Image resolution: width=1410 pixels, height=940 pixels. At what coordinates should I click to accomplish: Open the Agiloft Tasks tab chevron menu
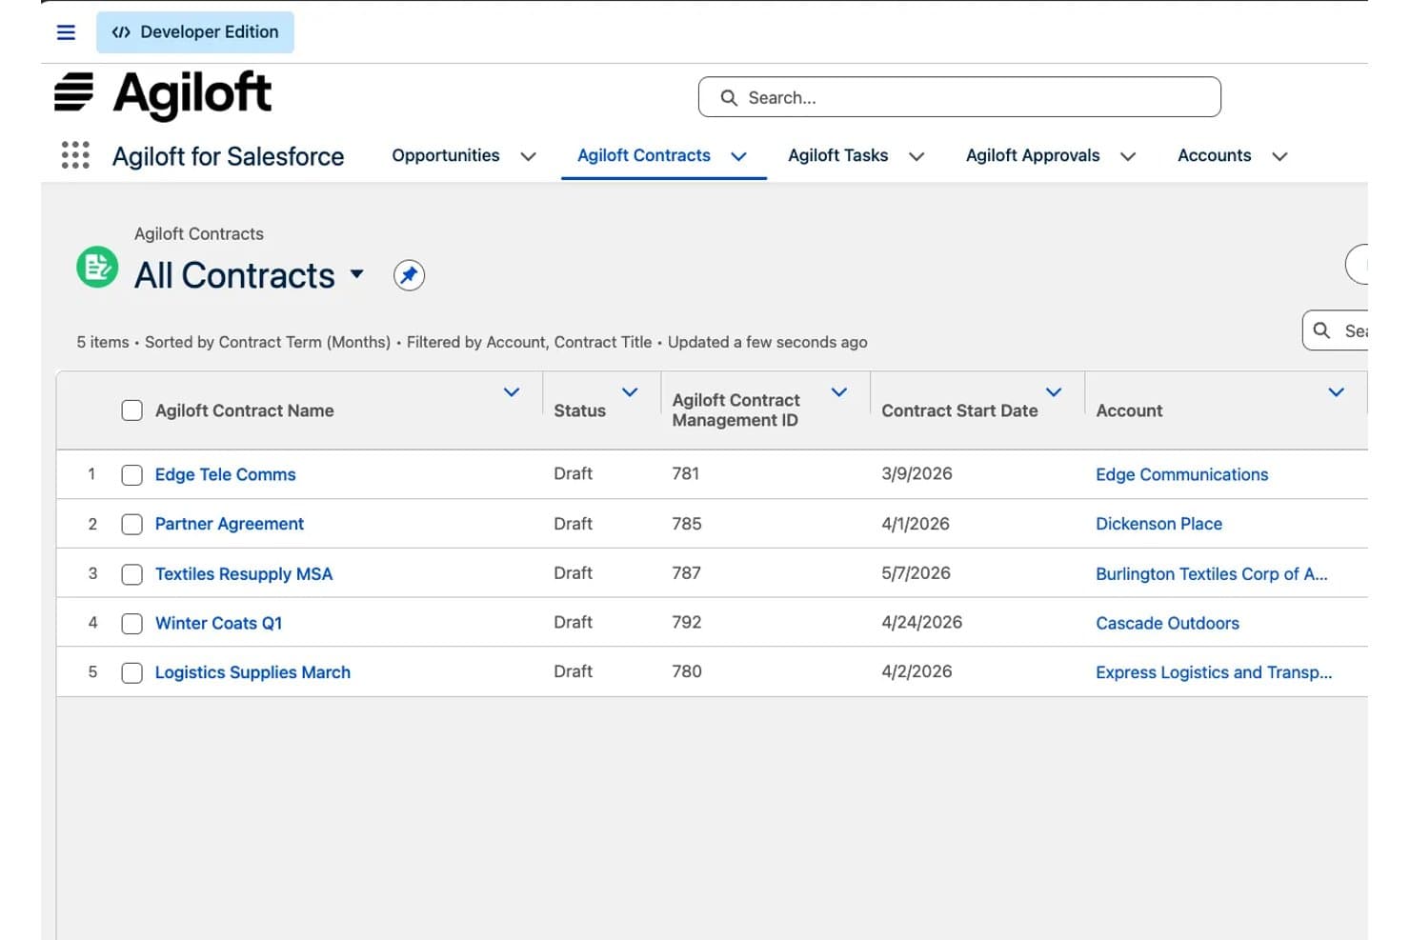(x=916, y=156)
